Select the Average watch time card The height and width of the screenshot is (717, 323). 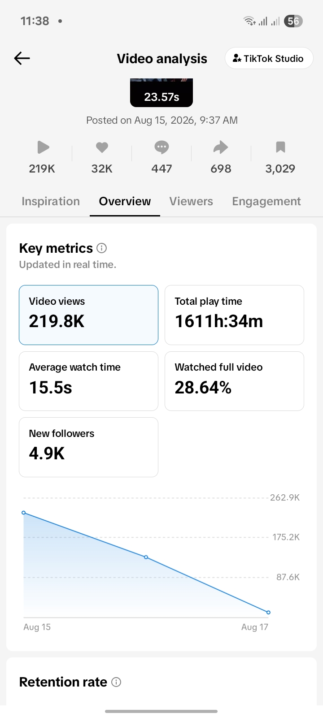point(89,381)
